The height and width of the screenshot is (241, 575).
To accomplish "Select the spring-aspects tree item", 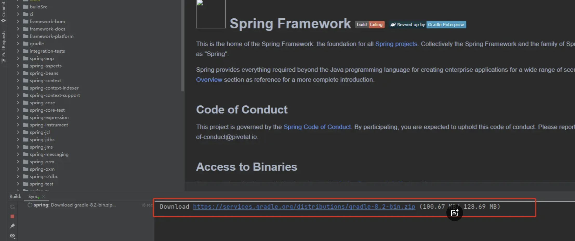I will point(45,66).
